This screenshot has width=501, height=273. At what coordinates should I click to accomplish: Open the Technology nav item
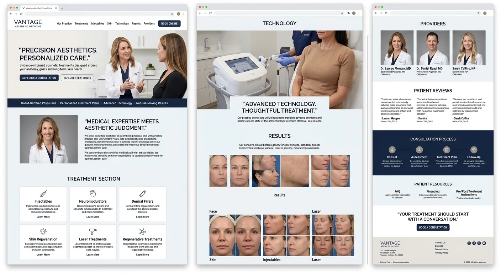pyautogui.click(x=122, y=23)
